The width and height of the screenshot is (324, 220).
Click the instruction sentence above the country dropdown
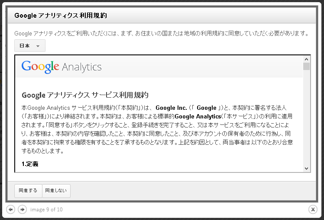click(x=162, y=33)
